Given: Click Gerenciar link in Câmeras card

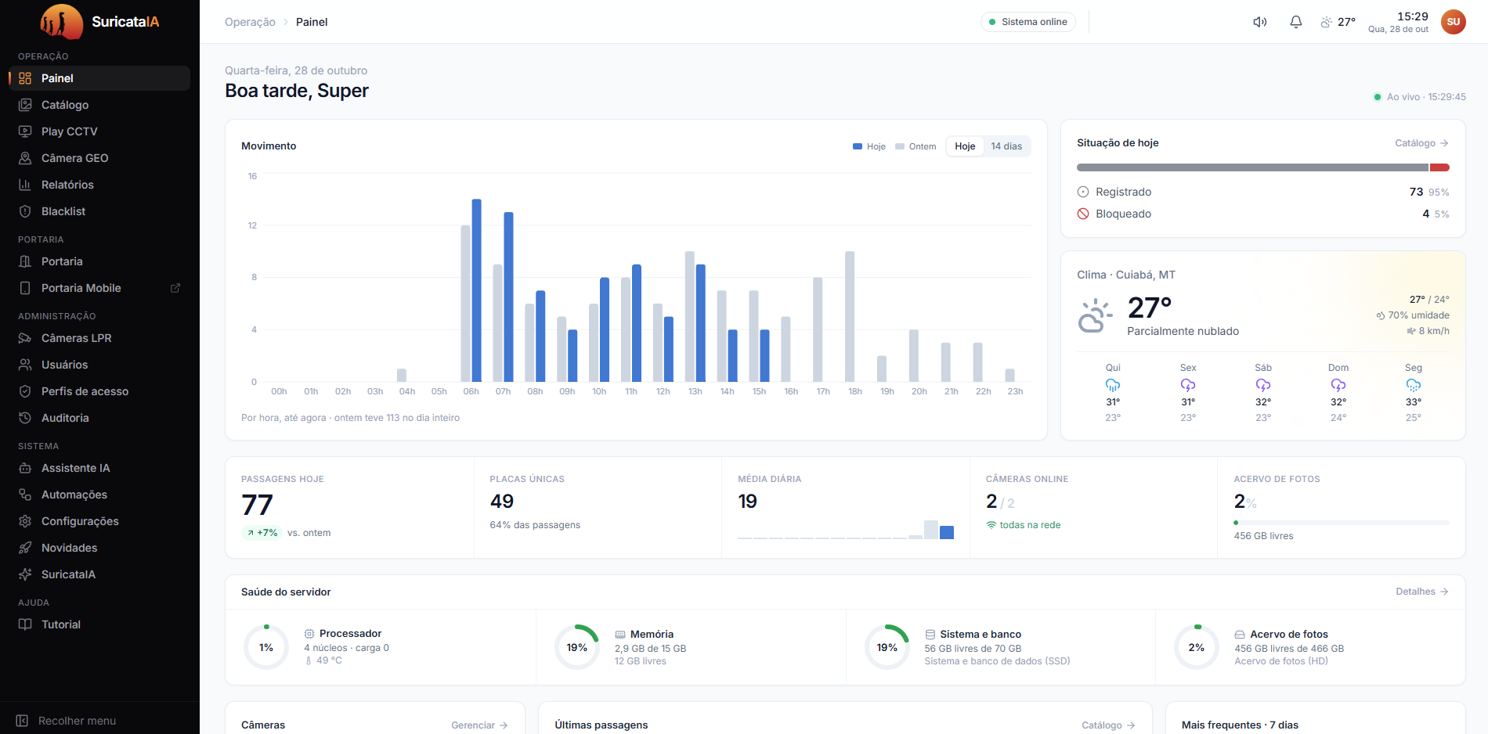Looking at the screenshot, I should click(479, 725).
